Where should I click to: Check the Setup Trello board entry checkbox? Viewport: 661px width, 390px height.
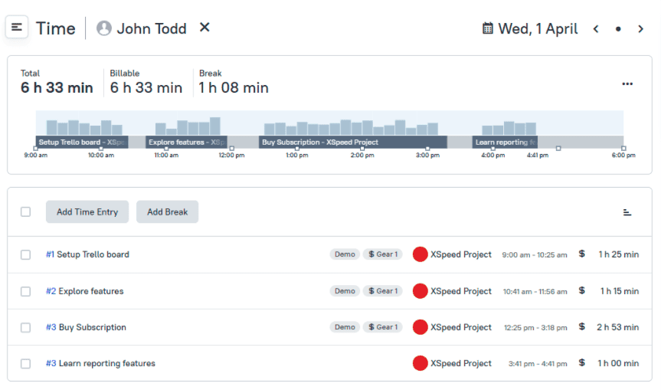26,254
